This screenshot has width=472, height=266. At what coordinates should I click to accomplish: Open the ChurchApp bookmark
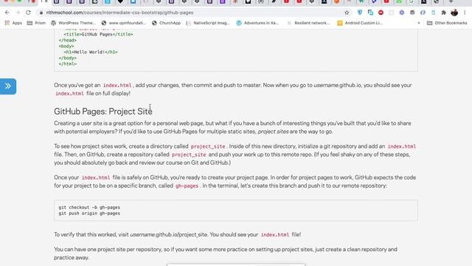click(x=166, y=23)
